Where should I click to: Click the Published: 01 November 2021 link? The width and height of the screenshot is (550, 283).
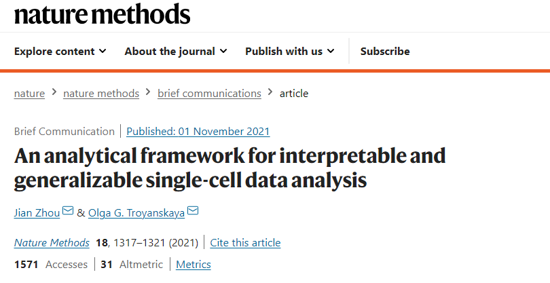coord(198,132)
